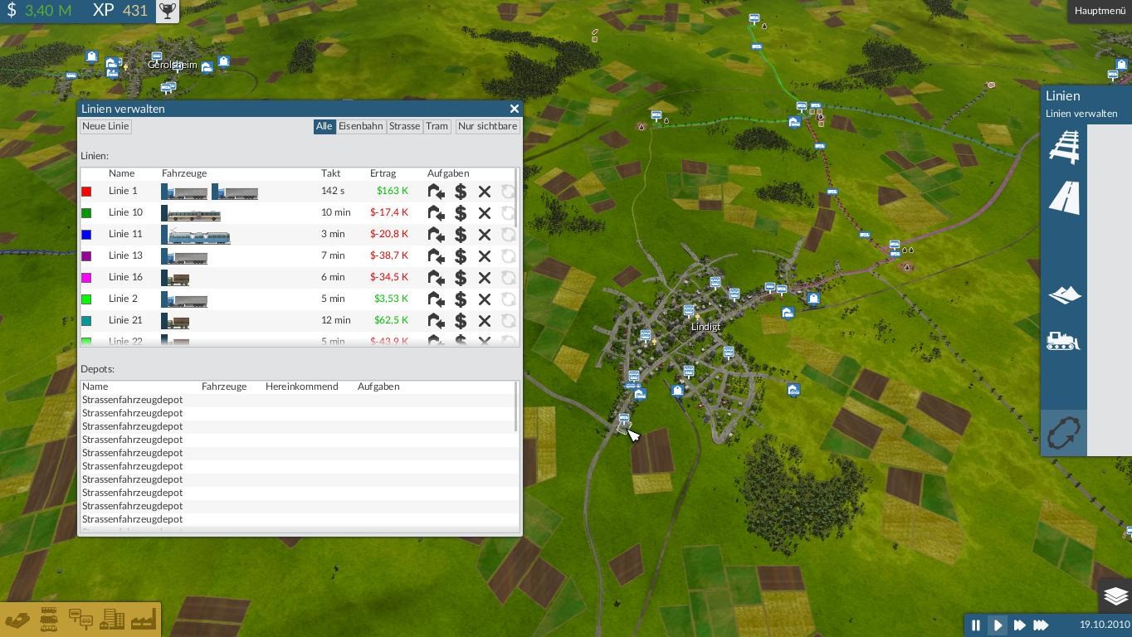The height and width of the screenshot is (637, 1132).
Task: Open the industries list icon
Action: click(144, 620)
